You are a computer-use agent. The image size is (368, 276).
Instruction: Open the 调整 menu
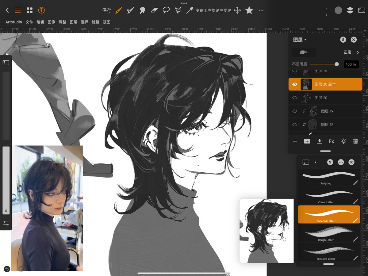tap(63, 22)
